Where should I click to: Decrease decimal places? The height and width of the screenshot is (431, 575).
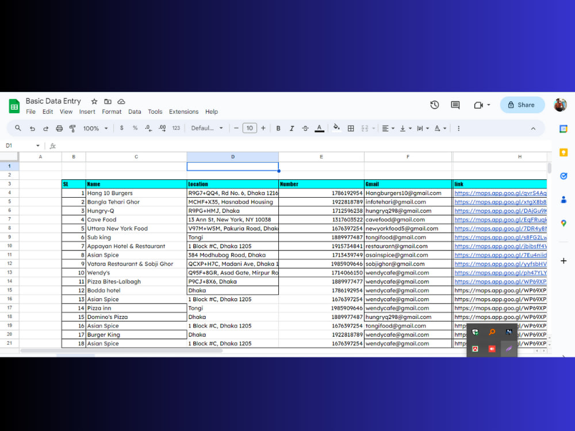click(148, 128)
